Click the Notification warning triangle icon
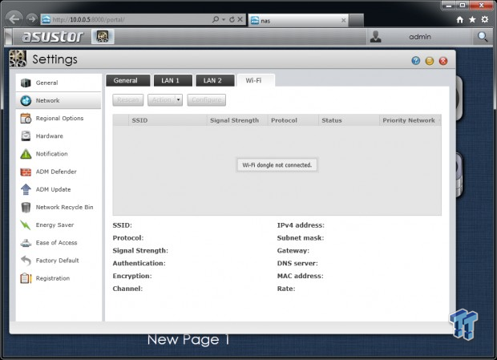Viewport: 497px width, 360px height. tap(26, 154)
